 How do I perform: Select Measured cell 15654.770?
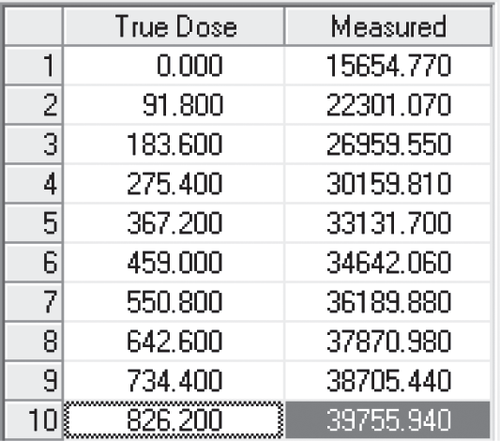(387, 66)
